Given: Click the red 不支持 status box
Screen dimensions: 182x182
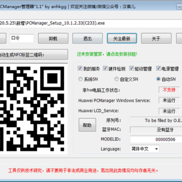Looking at the screenshot, I should tap(169, 90).
